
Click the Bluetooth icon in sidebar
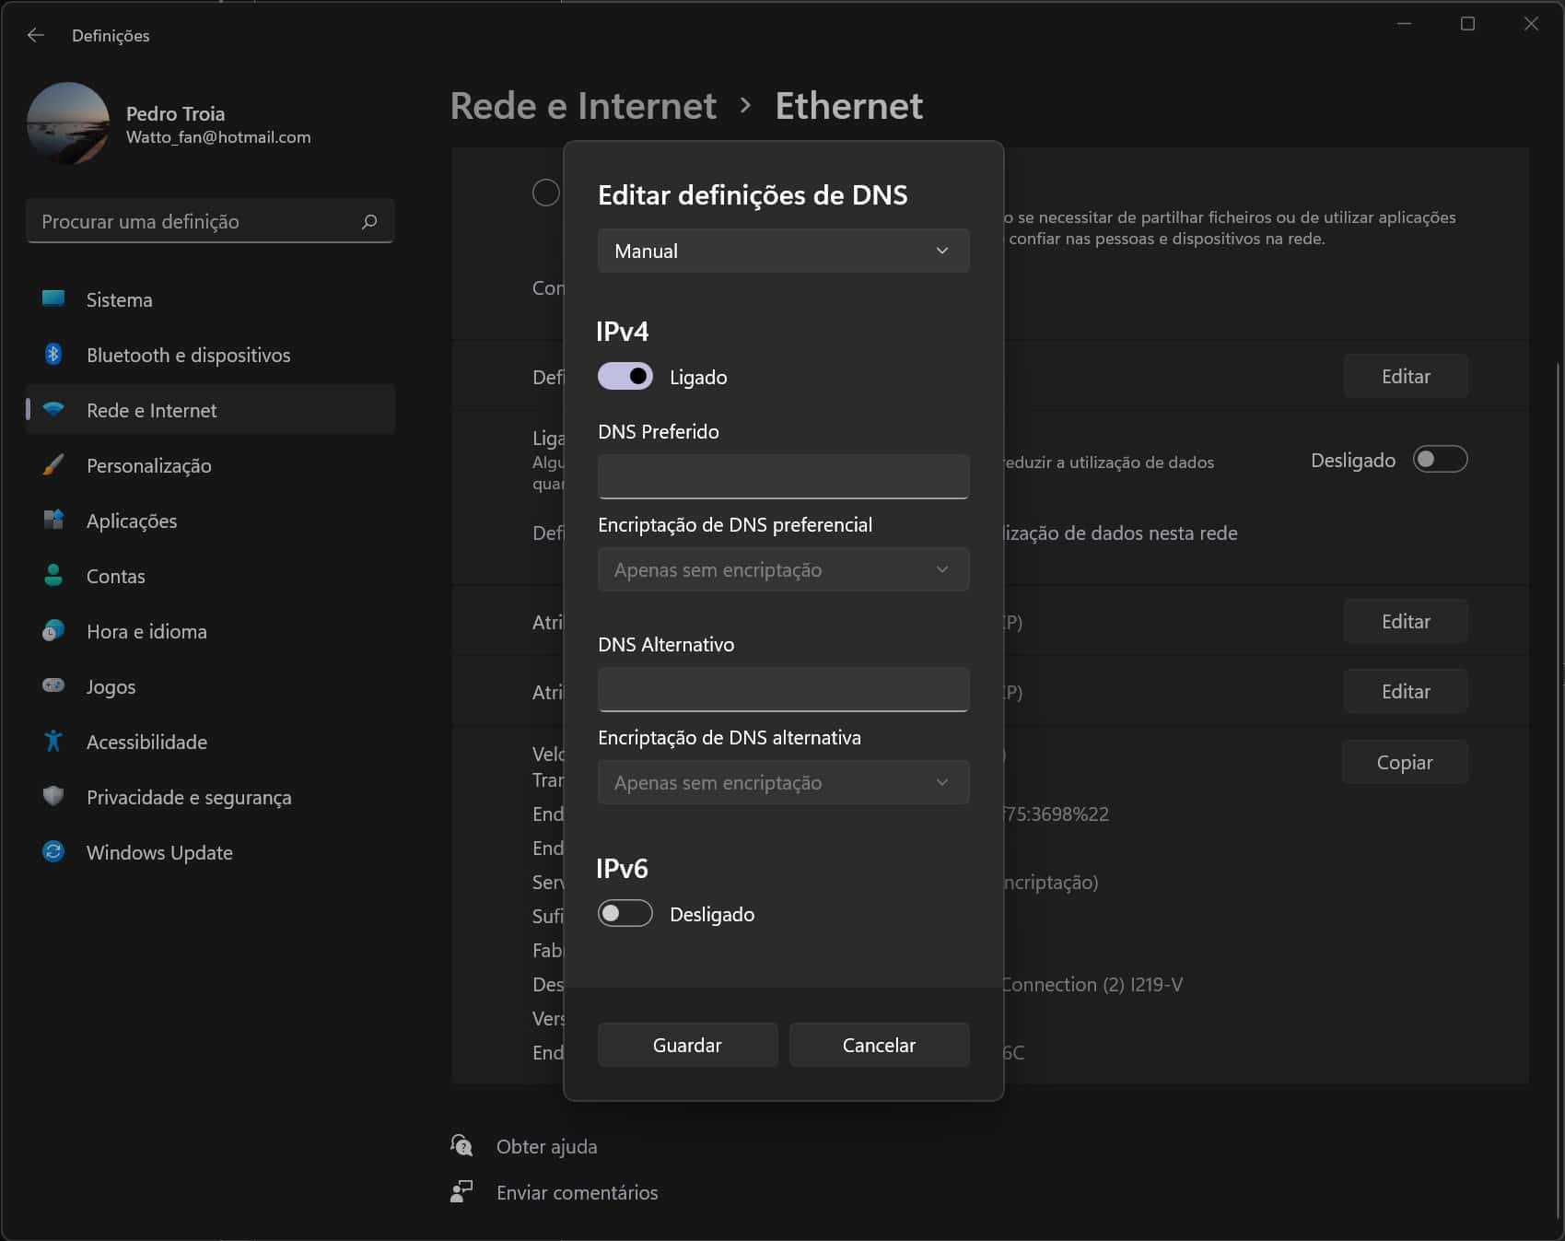tap(53, 355)
